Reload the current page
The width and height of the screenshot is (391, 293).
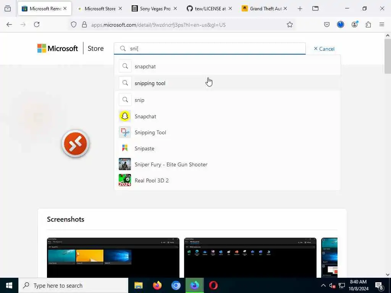tap(37, 24)
